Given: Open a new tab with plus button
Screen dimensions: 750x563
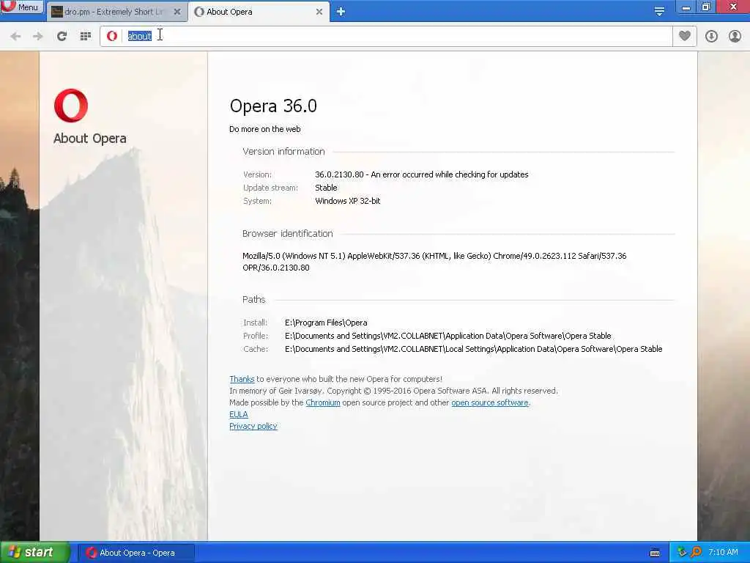Looking at the screenshot, I should pos(341,12).
